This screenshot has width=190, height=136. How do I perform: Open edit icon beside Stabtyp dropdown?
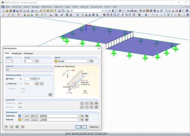pos(91,61)
